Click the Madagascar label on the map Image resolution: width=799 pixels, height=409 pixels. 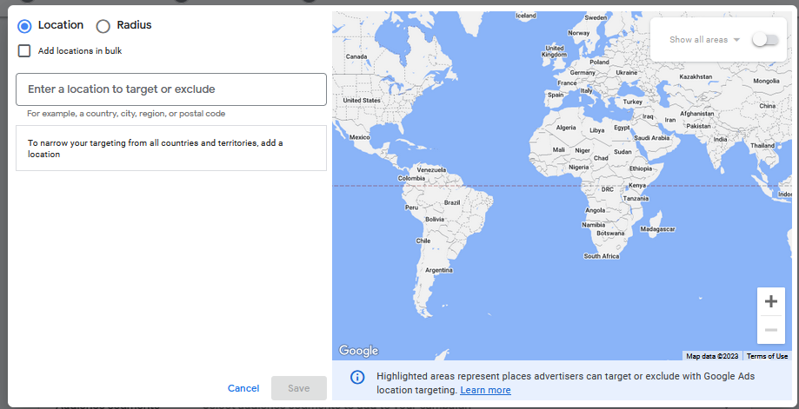click(x=657, y=229)
